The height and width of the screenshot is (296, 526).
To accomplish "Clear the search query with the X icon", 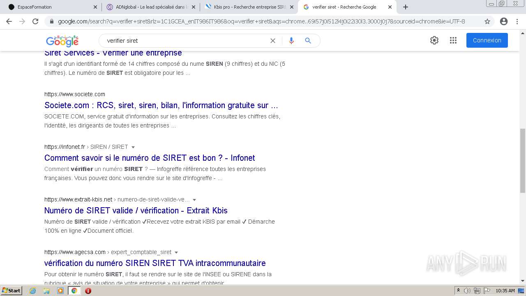I will [273, 41].
